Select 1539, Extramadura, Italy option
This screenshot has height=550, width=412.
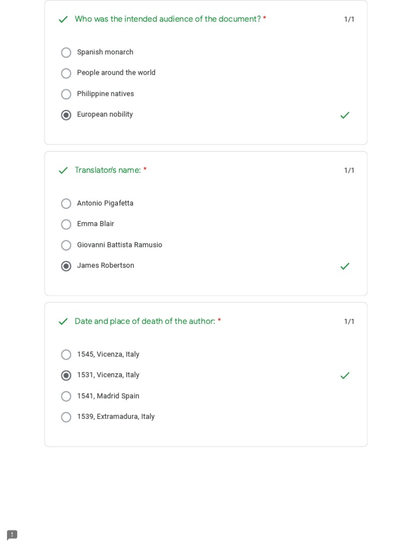click(x=66, y=417)
